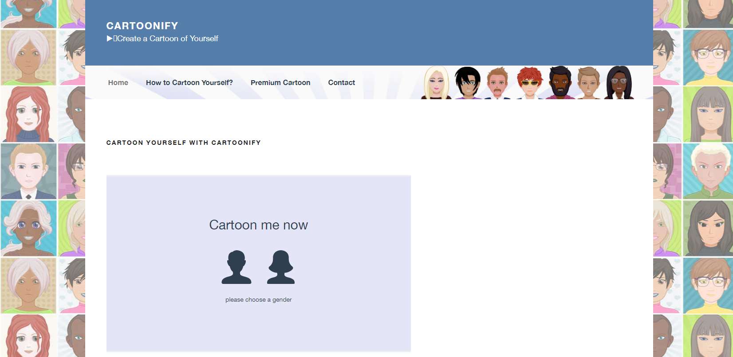Choose the female gender silhouette icon

(281, 267)
